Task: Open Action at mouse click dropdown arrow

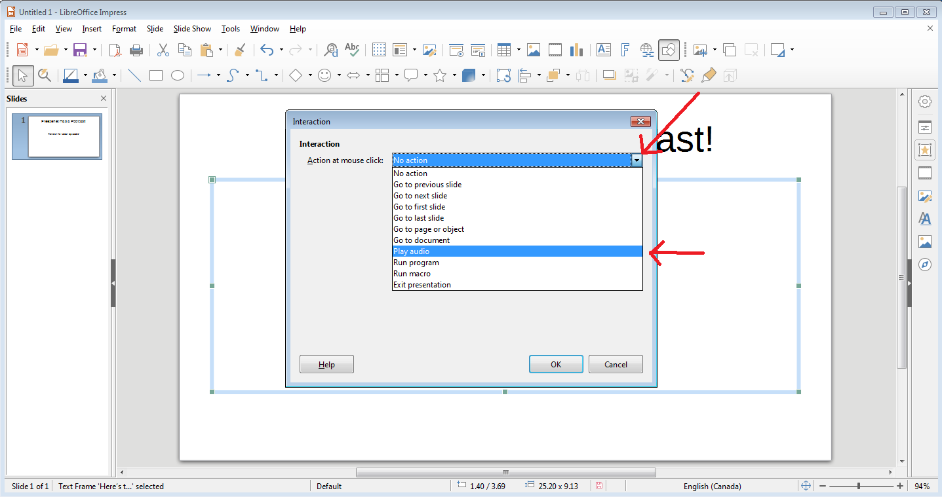Action: point(637,160)
